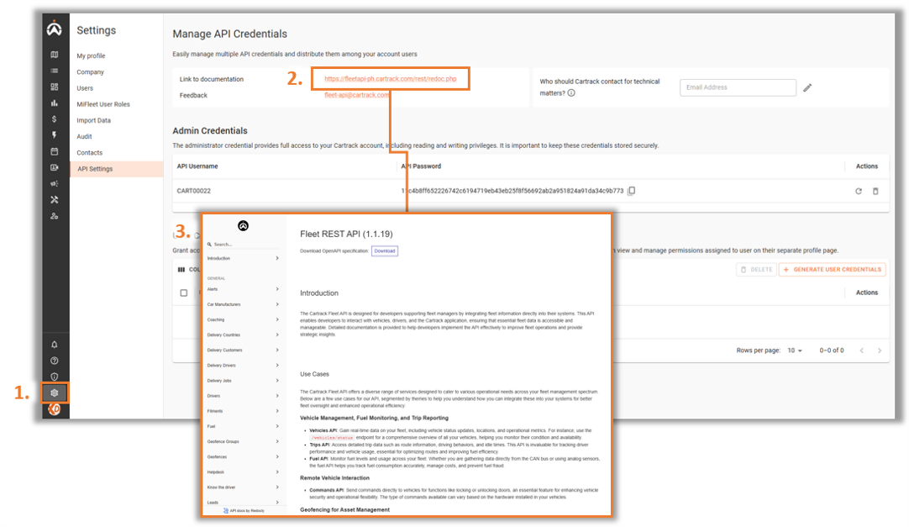
Task: Open the megaphone announcements sidebar icon
Action: [x=55, y=184]
